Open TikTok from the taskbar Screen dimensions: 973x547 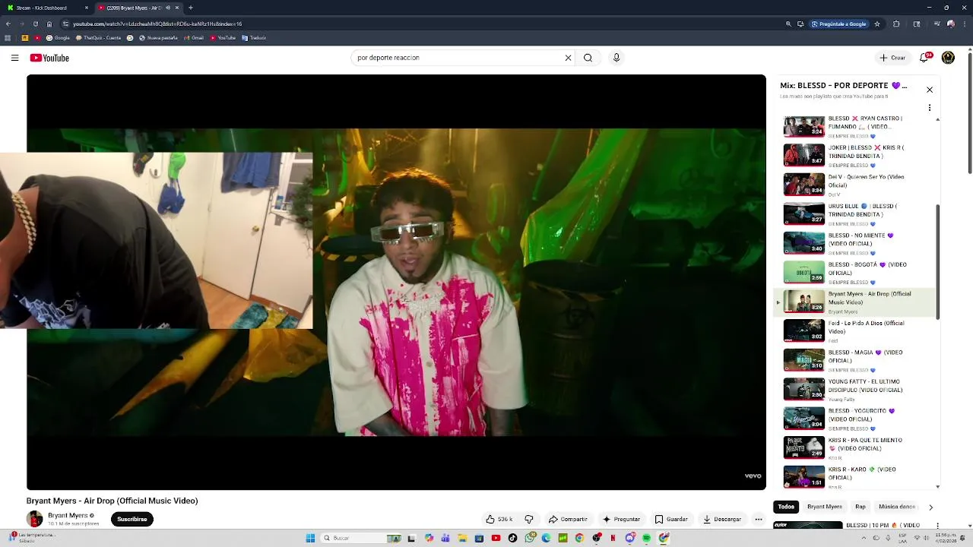(512, 538)
